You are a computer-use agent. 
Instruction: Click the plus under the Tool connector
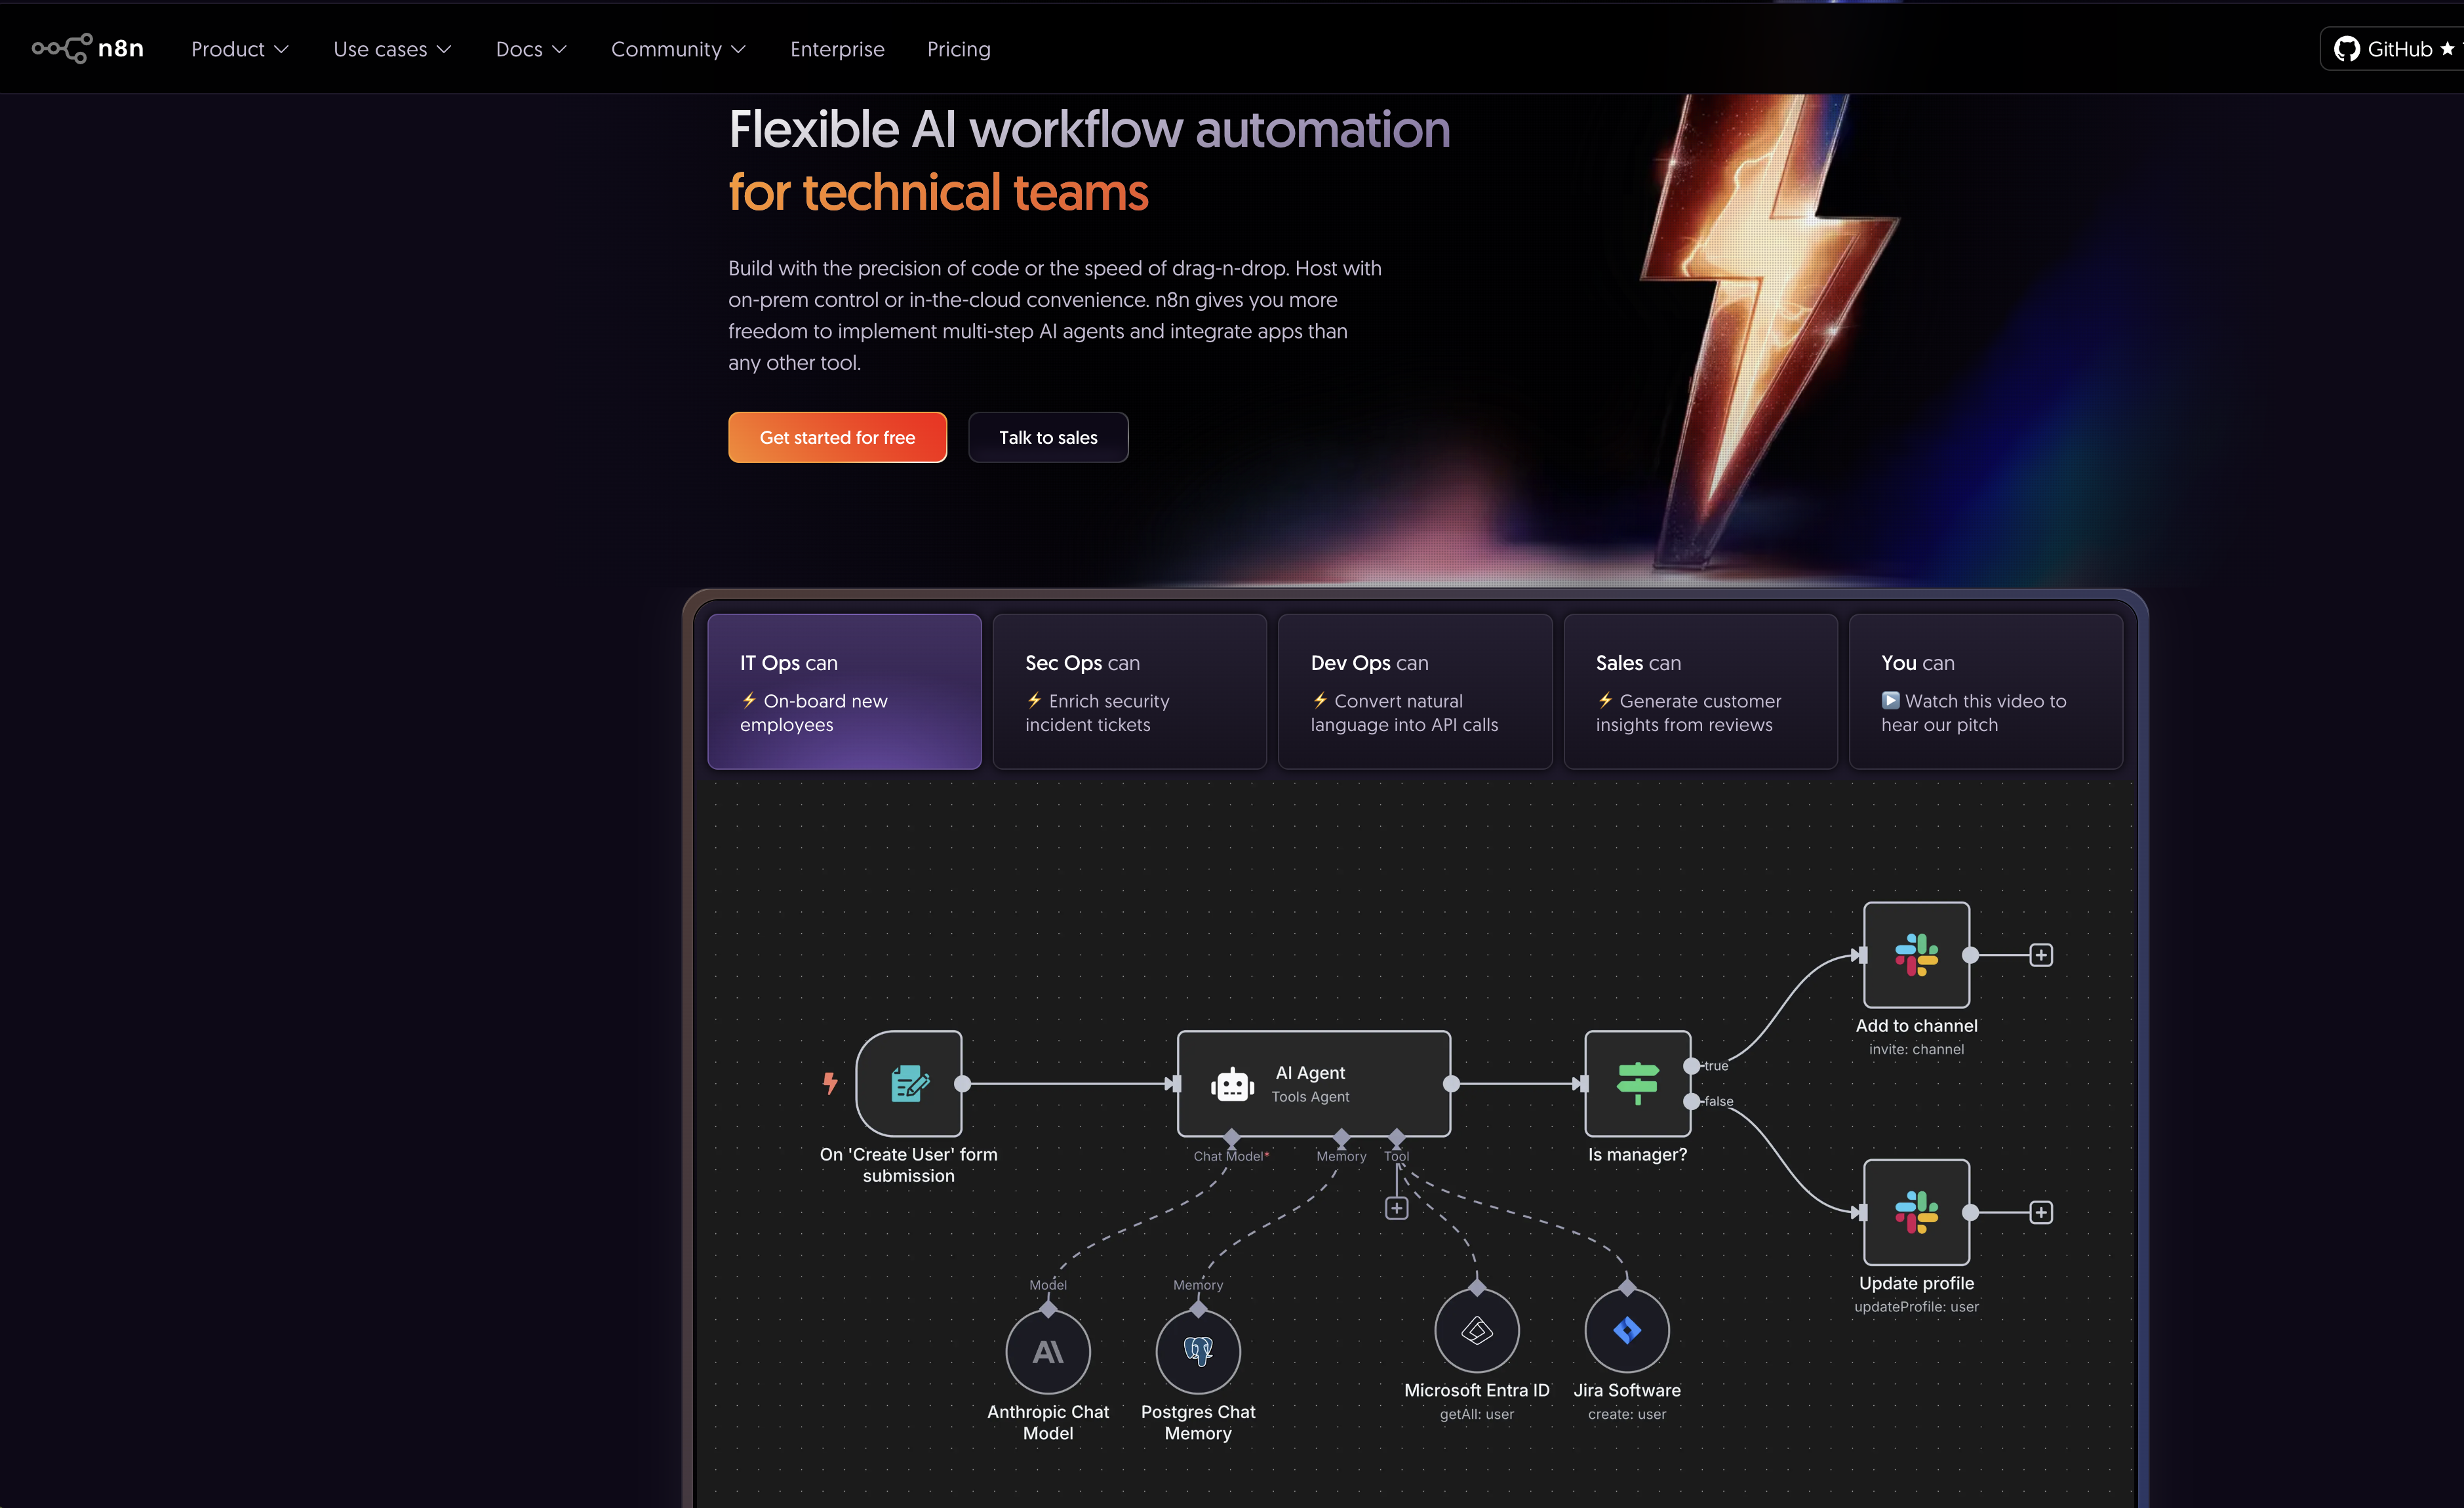pyautogui.click(x=1397, y=1208)
